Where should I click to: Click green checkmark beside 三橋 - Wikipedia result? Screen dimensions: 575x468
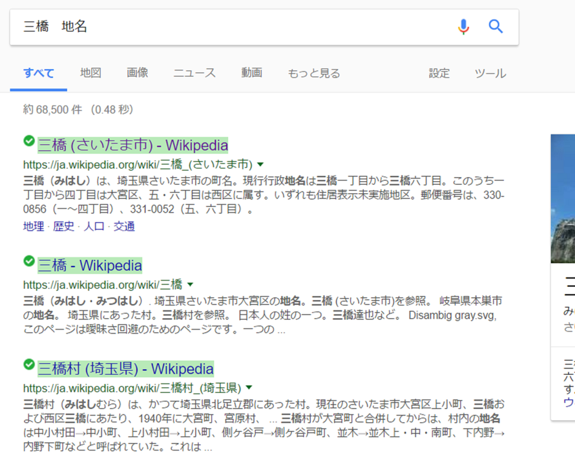[x=29, y=261]
